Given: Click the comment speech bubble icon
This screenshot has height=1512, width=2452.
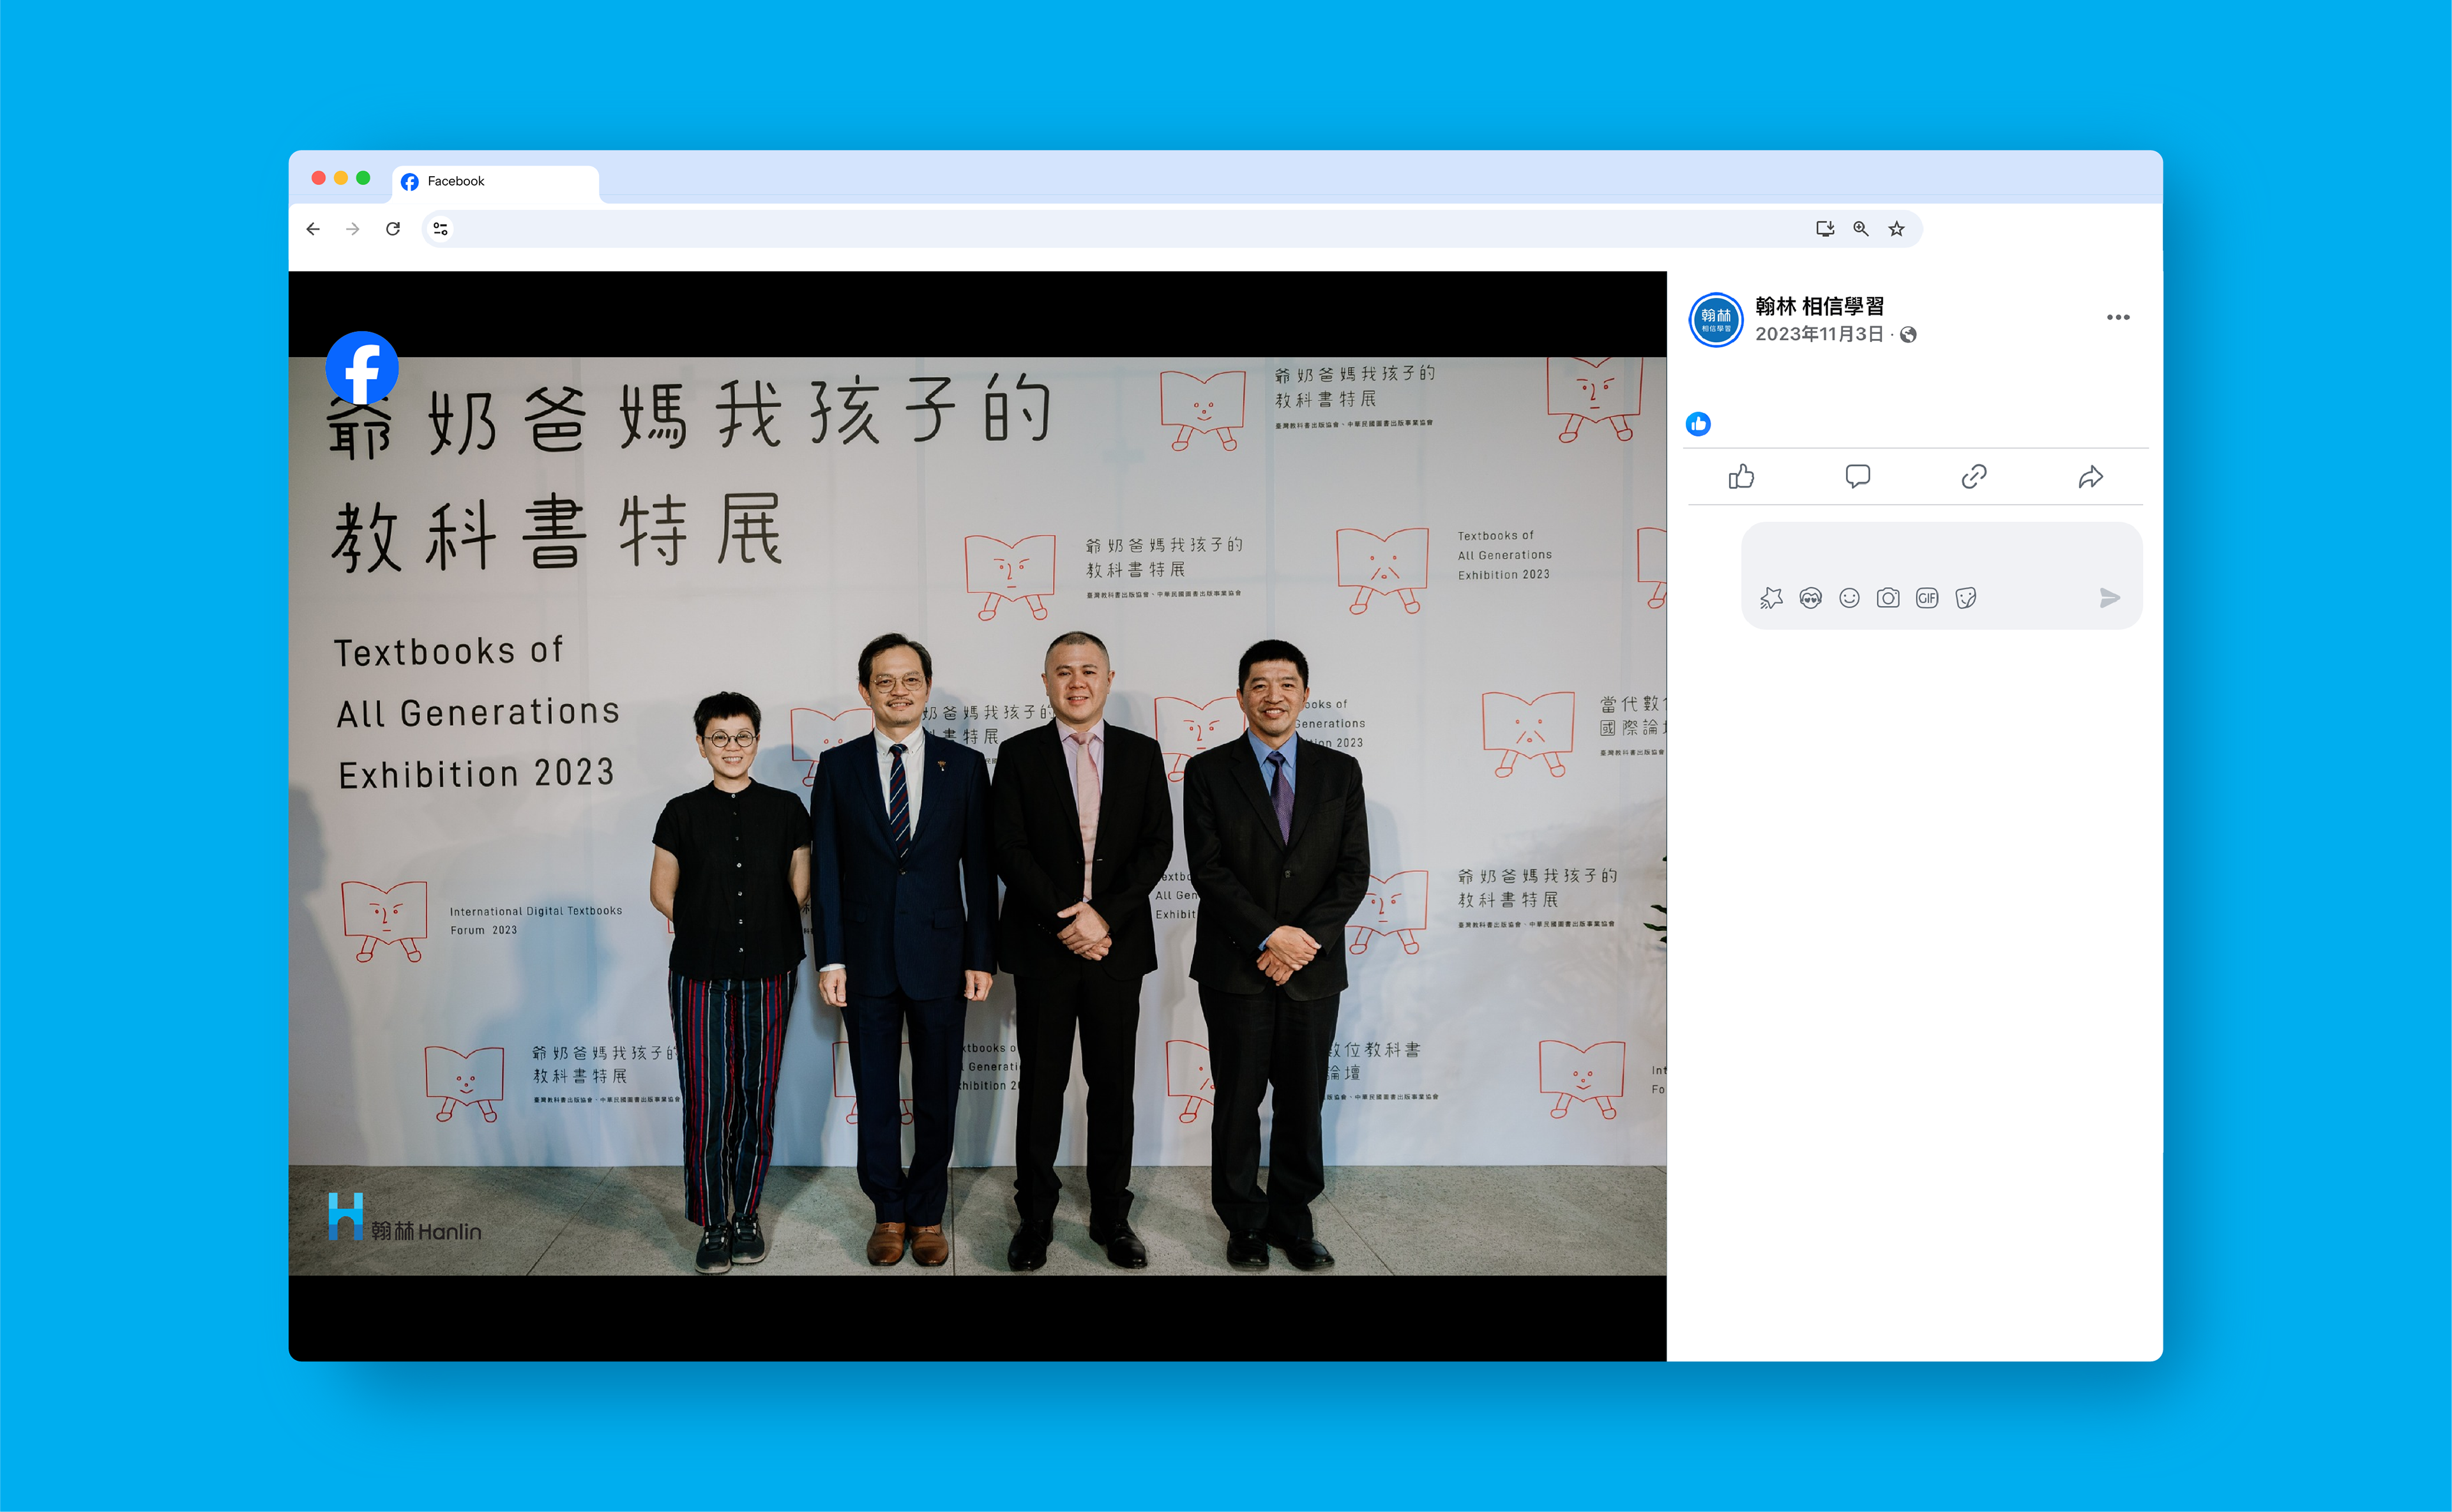Looking at the screenshot, I should 1857,477.
